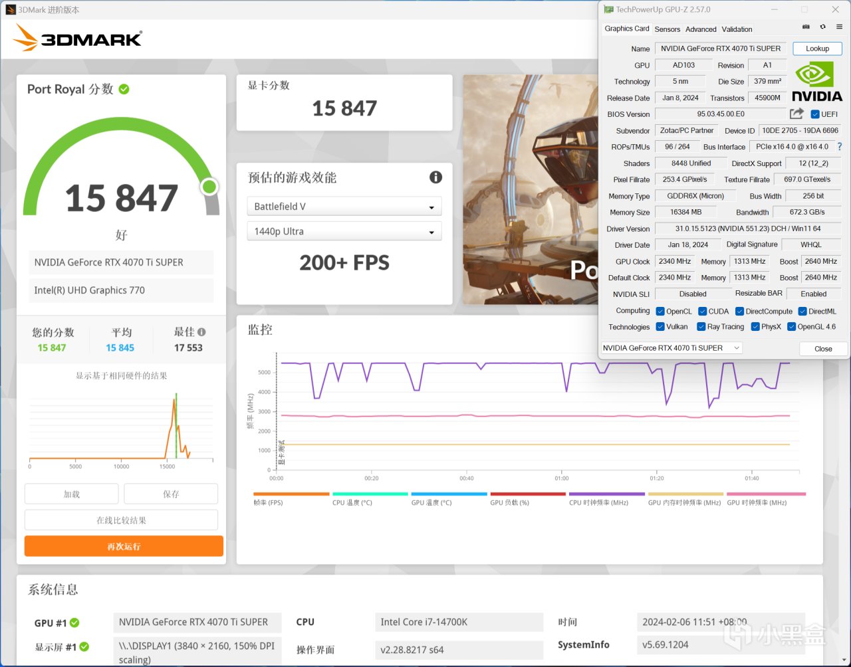Click the GPU Clock row's 2340 MHz value
Image resolution: width=851 pixels, height=667 pixels.
pyautogui.click(x=675, y=262)
